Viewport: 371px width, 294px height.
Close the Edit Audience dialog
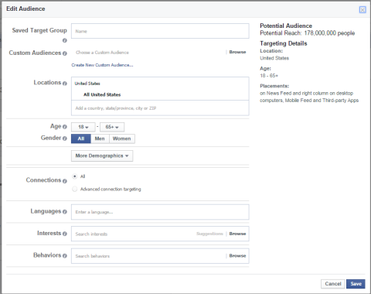pos(362,10)
